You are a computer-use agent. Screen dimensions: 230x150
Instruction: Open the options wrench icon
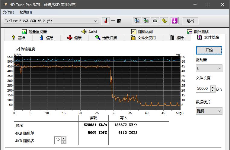click(164, 21)
